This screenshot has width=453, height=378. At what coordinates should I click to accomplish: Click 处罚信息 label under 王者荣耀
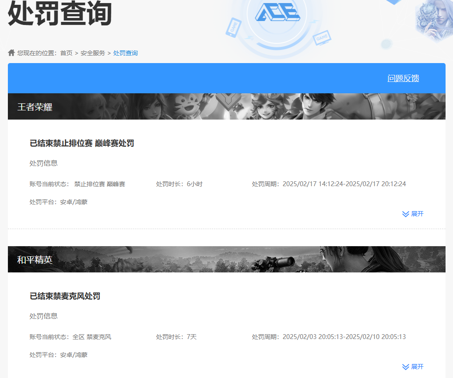point(44,163)
